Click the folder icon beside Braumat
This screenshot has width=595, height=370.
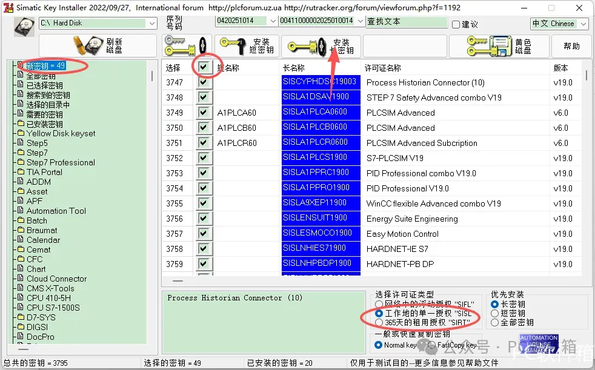click(21, 230)
